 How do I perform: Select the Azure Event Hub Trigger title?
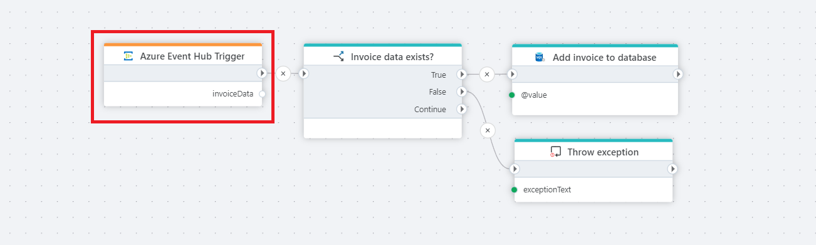click(192, 56)
